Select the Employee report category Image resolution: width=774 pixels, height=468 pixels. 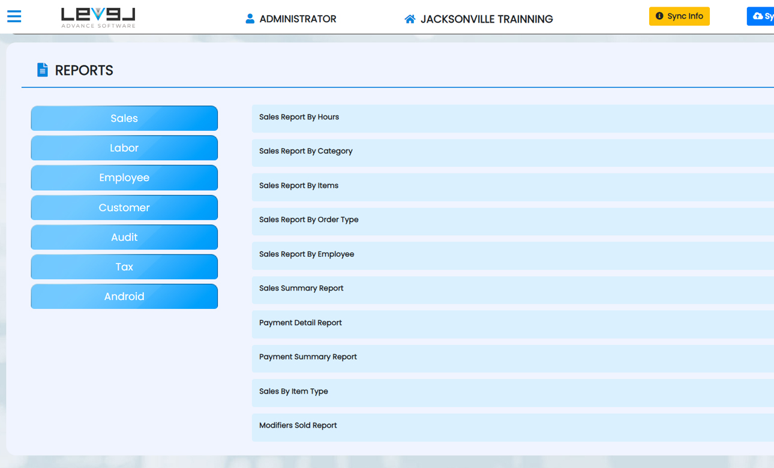click(x=124, y=178)
